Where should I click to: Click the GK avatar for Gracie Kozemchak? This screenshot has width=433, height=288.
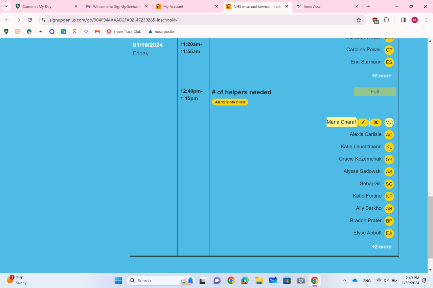(389, 159)
